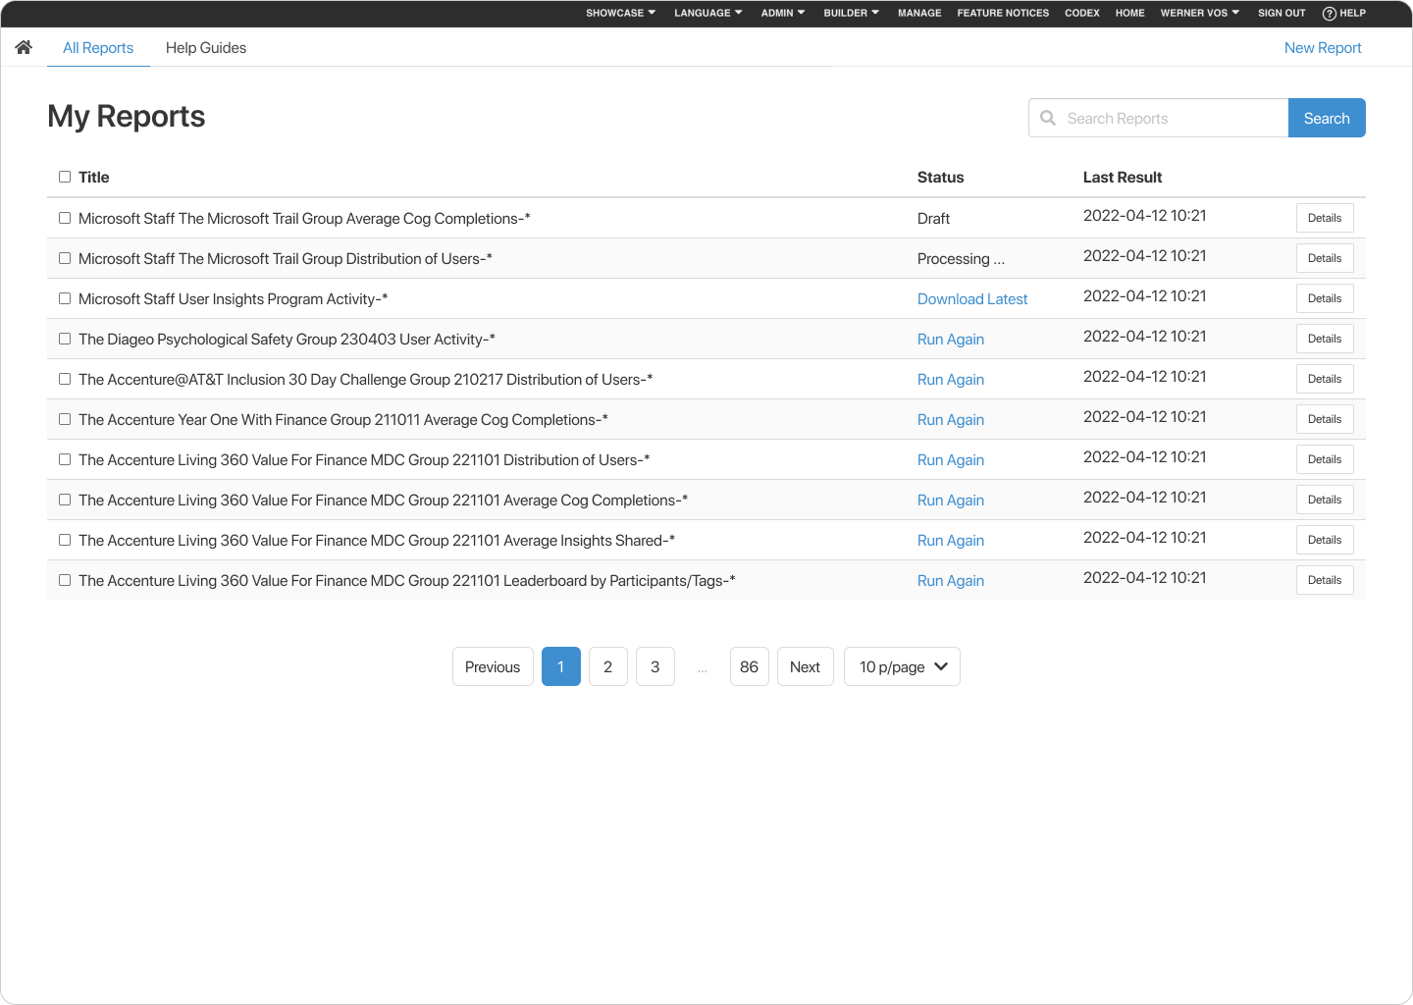Open Feature Notices in top menu
The width and height of the screenshot is (1413, 1005).
(x=1003, y=13)
